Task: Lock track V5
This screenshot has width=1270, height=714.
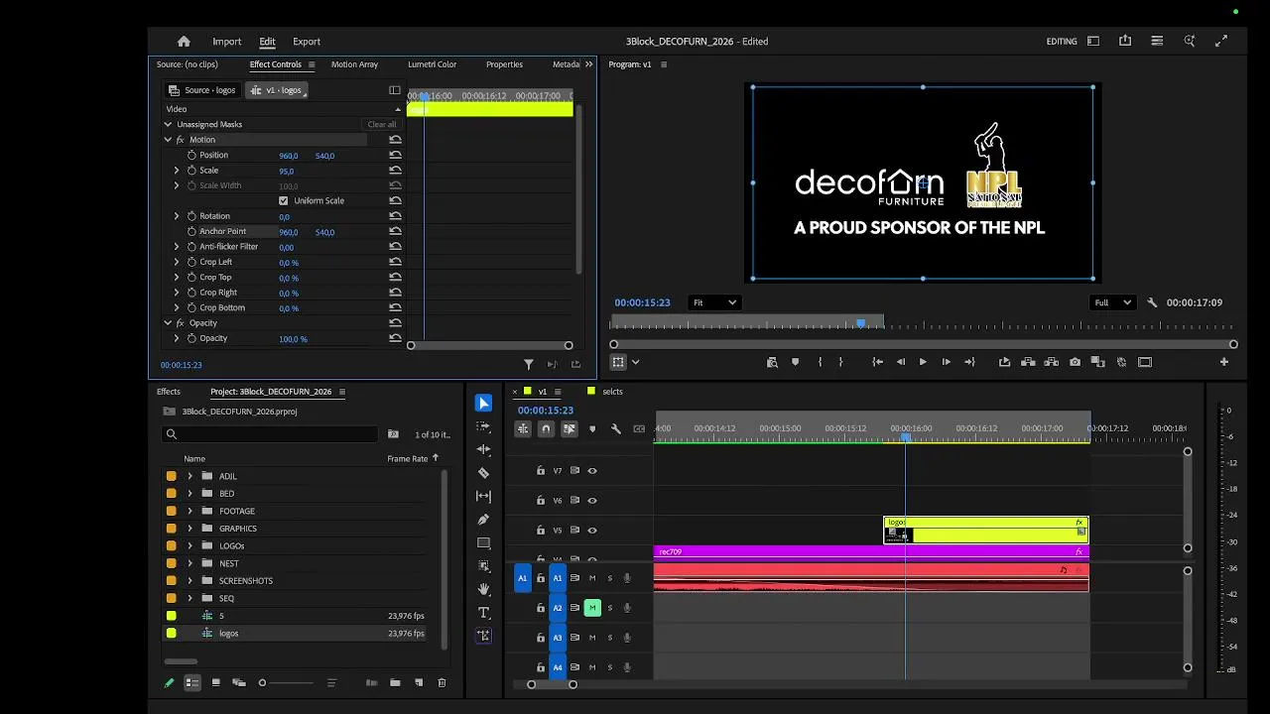Action: pyautogui.click(x=541, y=531)
